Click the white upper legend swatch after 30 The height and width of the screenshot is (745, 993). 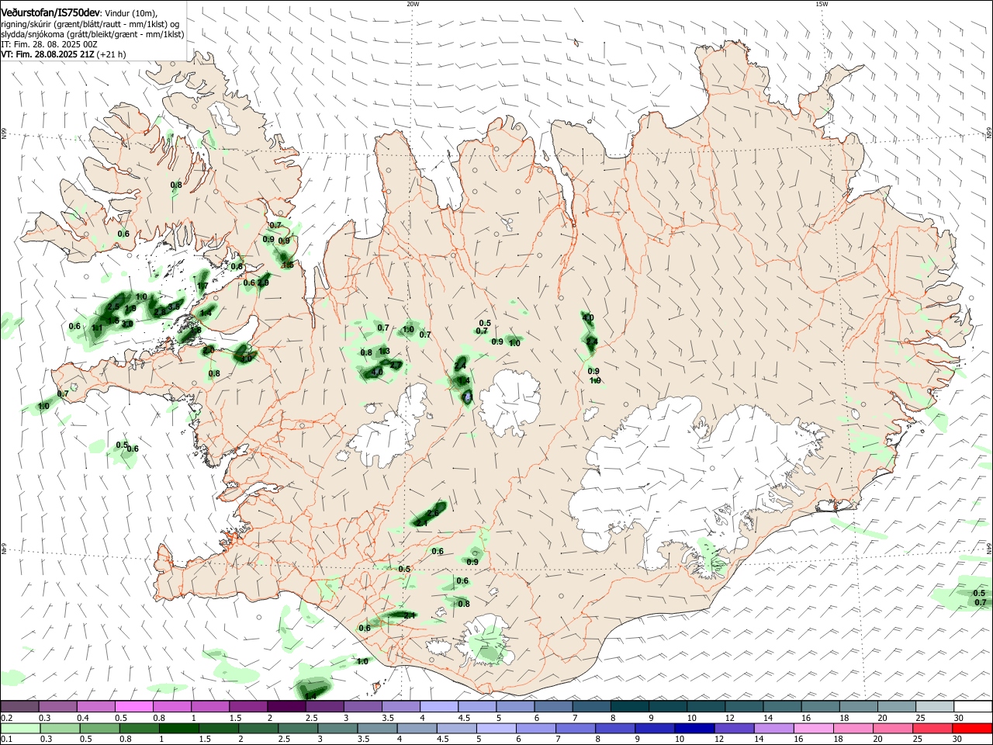pyautogui.click(x=973, y=706)
